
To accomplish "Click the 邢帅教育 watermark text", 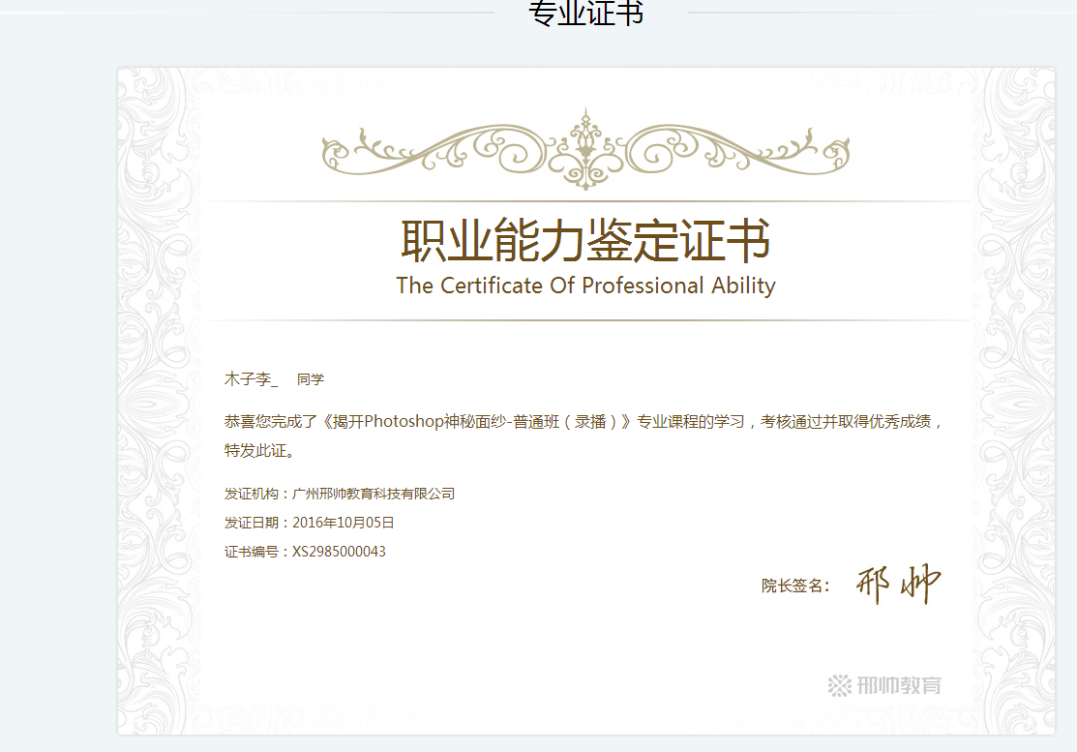I will click(x=898, y=685).
